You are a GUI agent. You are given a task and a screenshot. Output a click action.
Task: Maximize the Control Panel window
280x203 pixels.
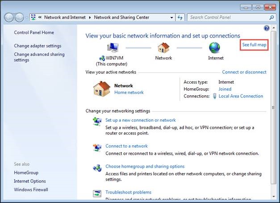258,7
